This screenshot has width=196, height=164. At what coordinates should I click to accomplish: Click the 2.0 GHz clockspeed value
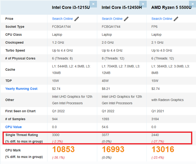click(x=108, y=43)
